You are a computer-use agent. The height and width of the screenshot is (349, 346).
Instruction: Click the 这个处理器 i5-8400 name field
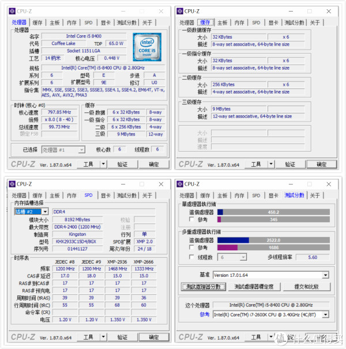271,305
